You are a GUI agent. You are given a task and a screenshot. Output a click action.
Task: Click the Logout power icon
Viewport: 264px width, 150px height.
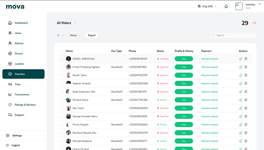click(8, 145)
